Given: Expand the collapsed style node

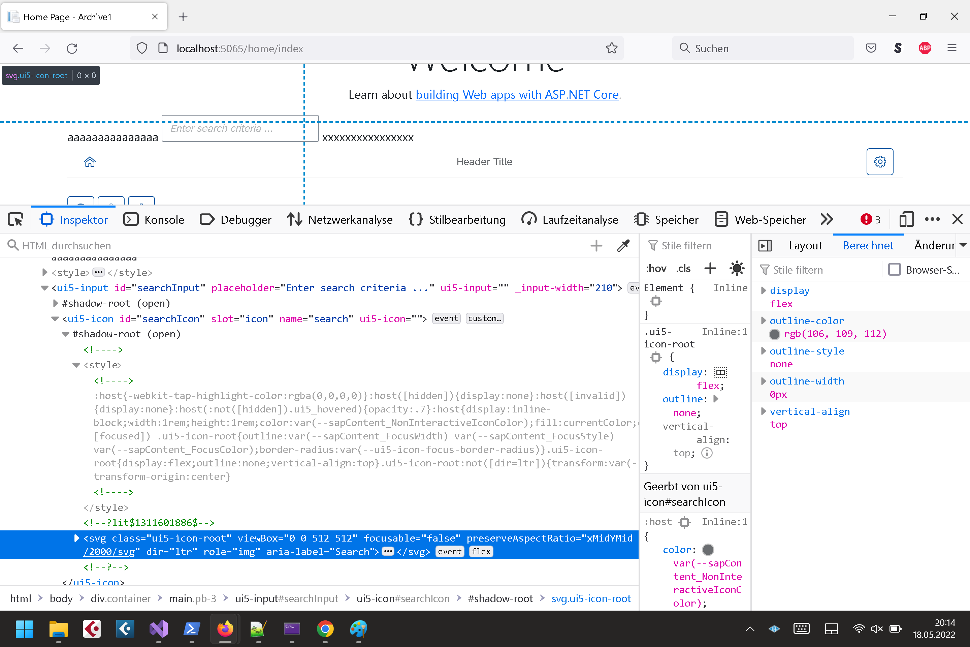Looking at the screenshot, I should coord(45,272).
